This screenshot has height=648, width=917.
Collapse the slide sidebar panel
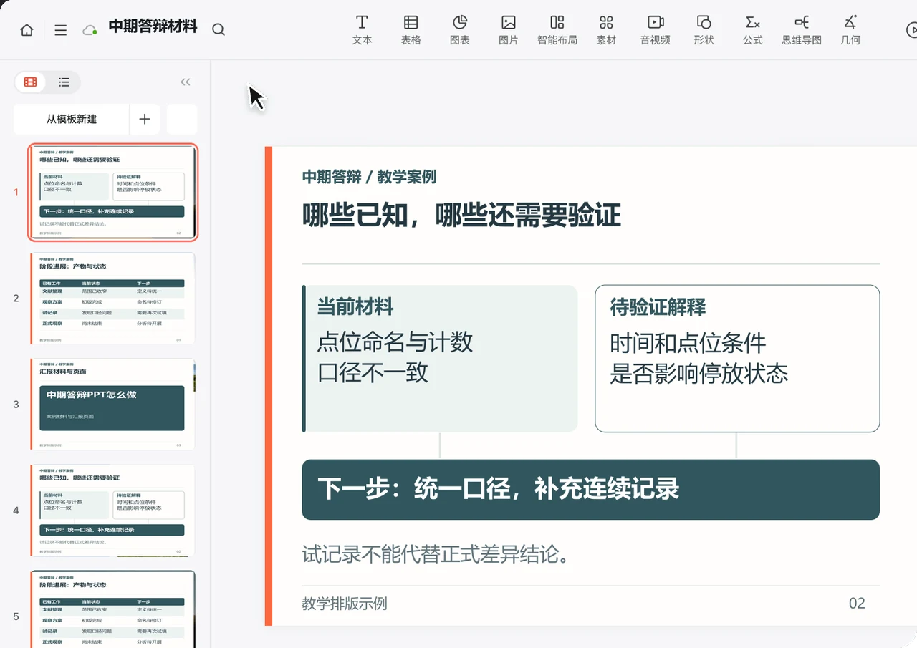186,82
